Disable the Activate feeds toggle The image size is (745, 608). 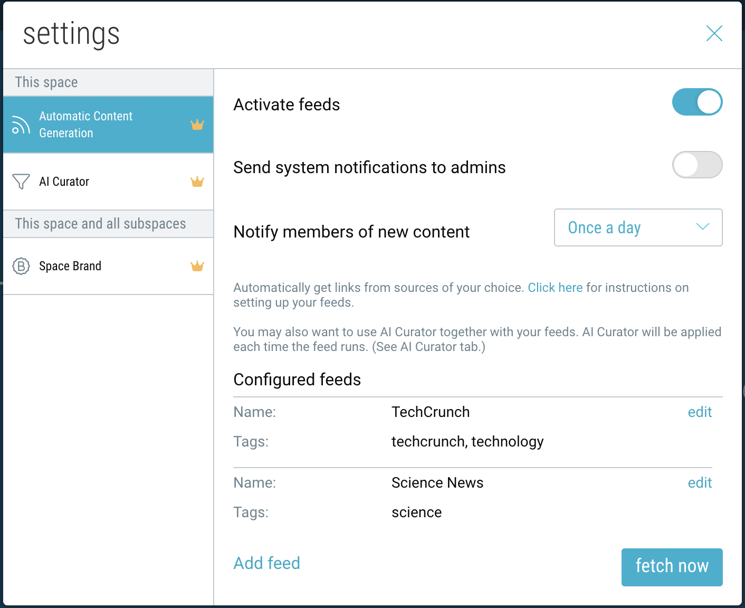click(697, 102)
